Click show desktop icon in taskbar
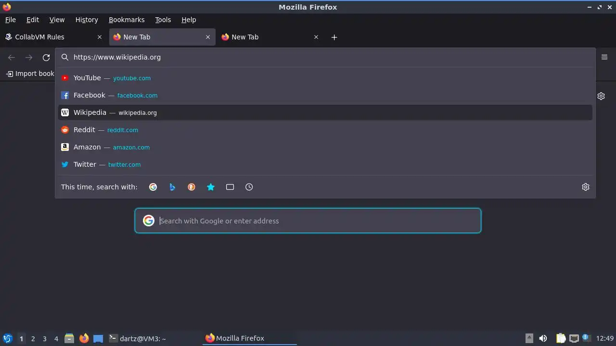The width and height of the screenshot is (616, 346). click(x=98, y=338)
